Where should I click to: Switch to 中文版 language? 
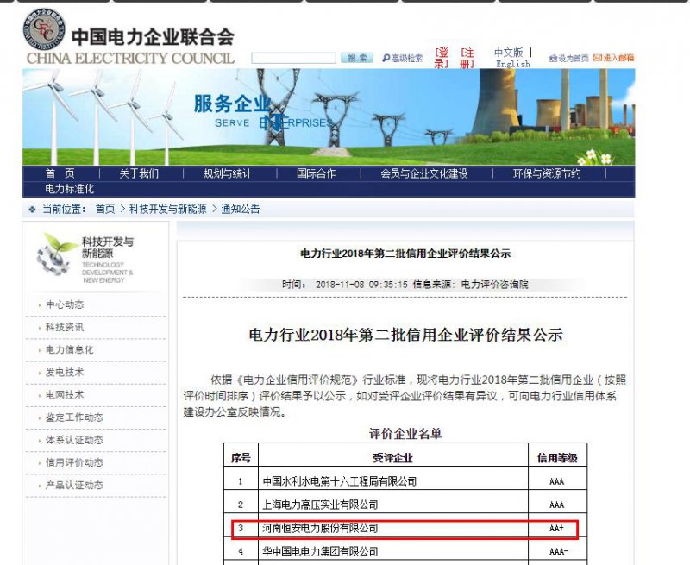click(x=508, y=53)
